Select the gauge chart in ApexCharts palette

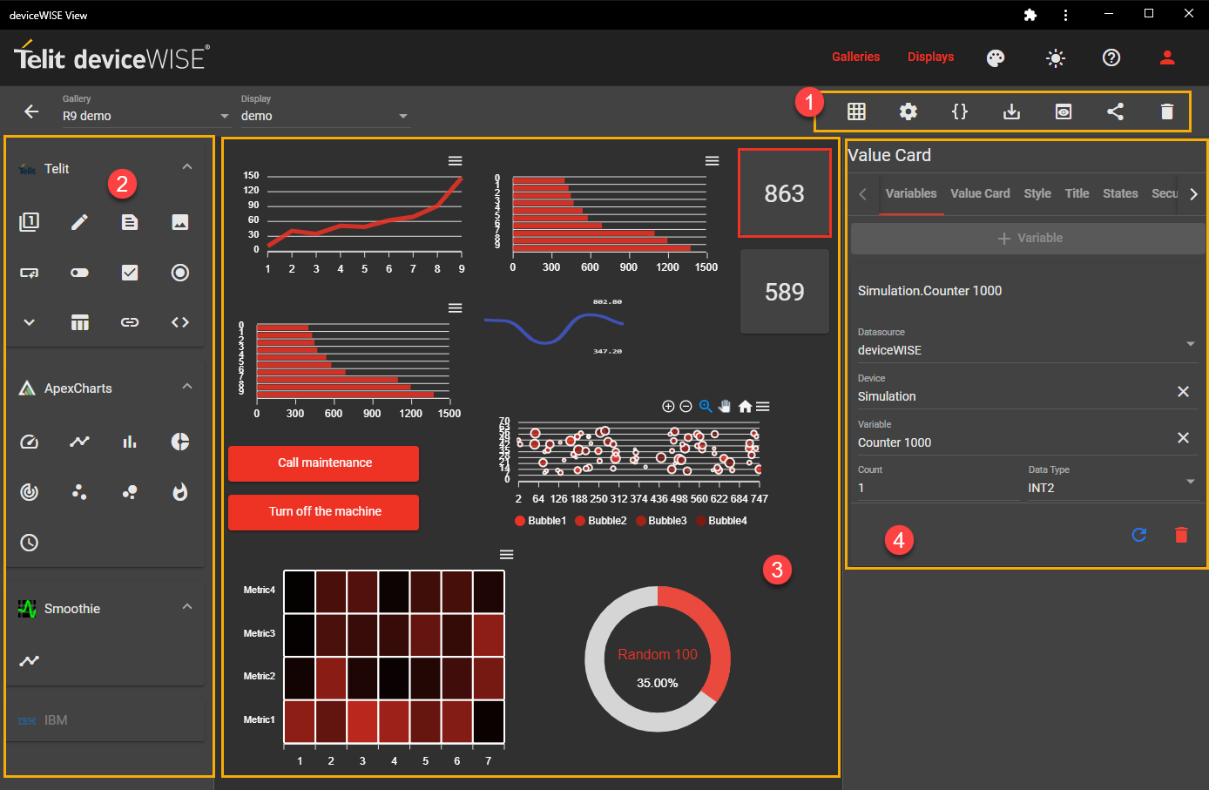[29, 442]
